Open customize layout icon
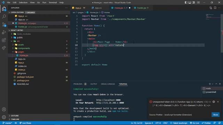Image resolution: width=223 pixels, height=125 pixels. (198, 2)
